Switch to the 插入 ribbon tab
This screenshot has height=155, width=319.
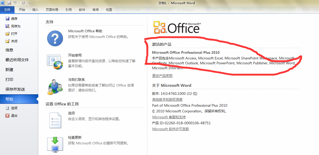(x=35, y=10)
